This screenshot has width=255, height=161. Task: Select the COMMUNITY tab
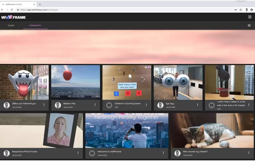(35, 25)
